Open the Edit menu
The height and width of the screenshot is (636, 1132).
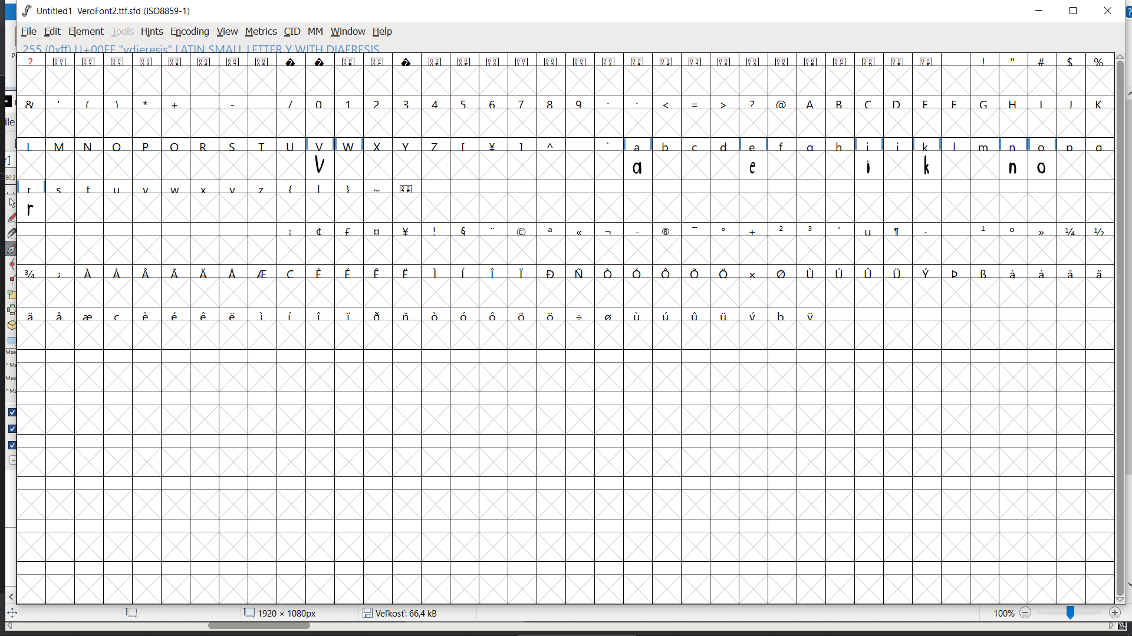pos(52,31)
